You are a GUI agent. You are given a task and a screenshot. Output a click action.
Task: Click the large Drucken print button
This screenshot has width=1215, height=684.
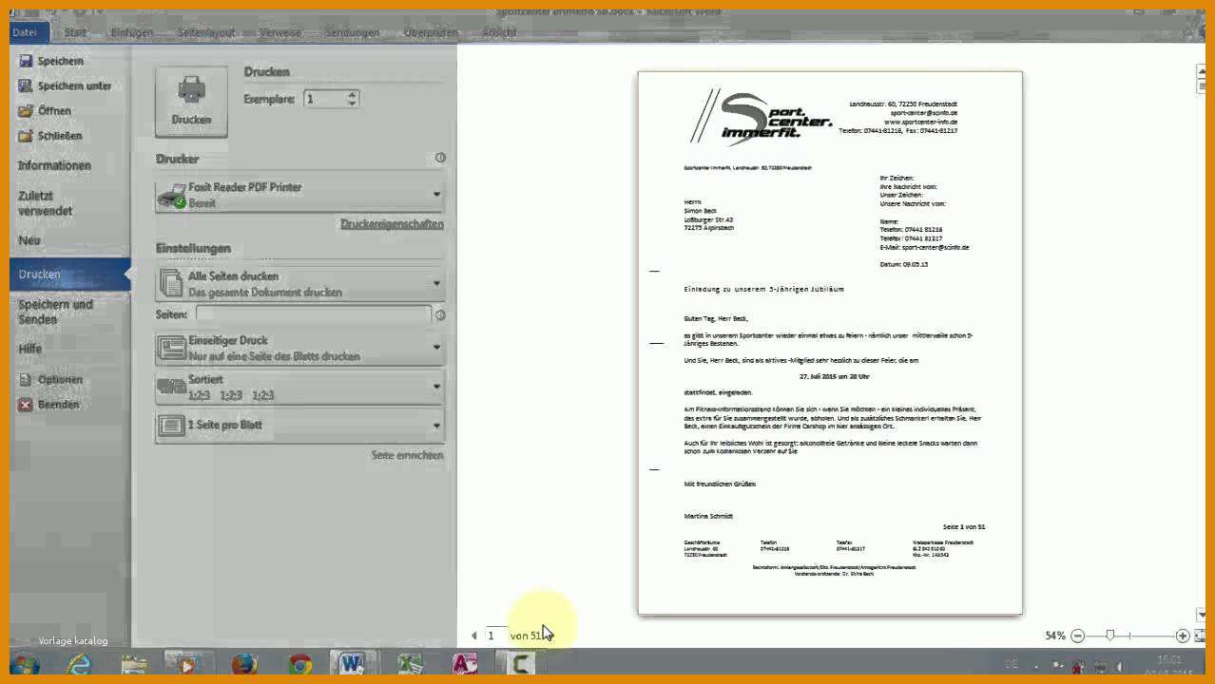click(x=191, y=102)
